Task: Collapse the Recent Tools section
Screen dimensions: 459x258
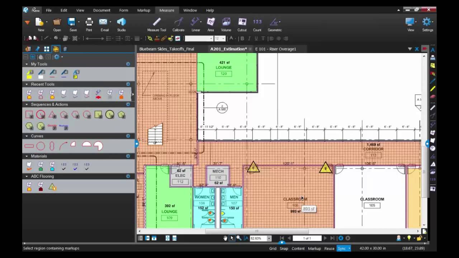Action: click(27, 84)
